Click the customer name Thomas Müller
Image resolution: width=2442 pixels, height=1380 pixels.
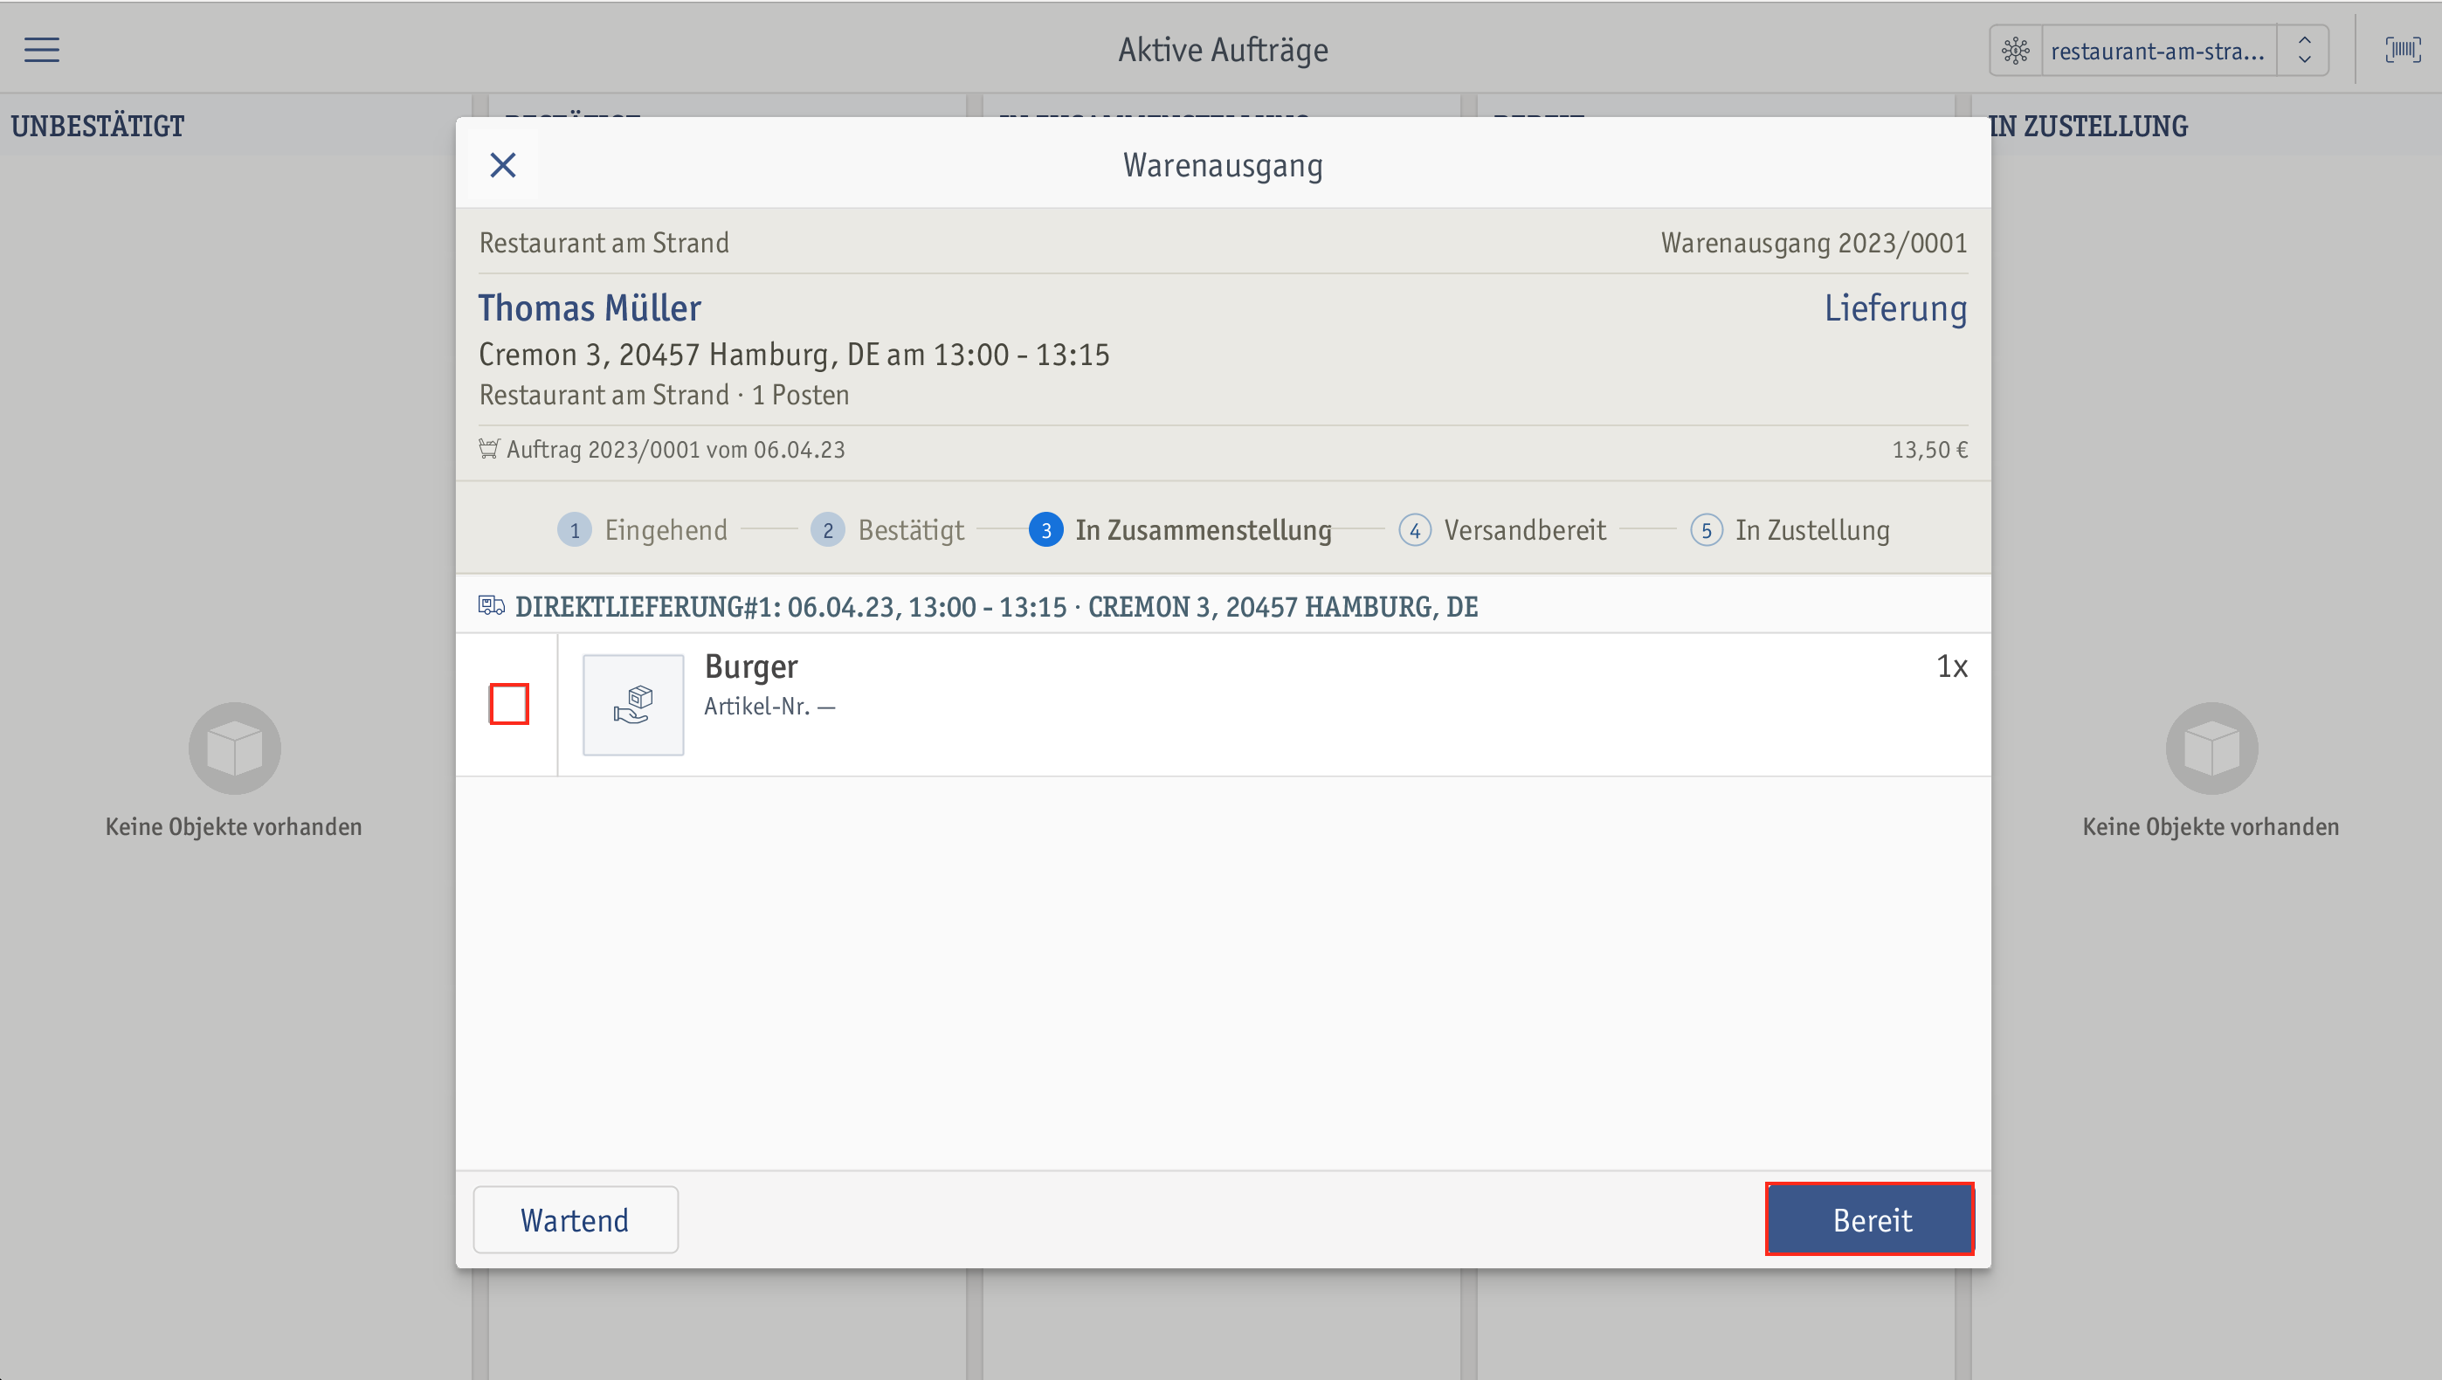point(590,308)
